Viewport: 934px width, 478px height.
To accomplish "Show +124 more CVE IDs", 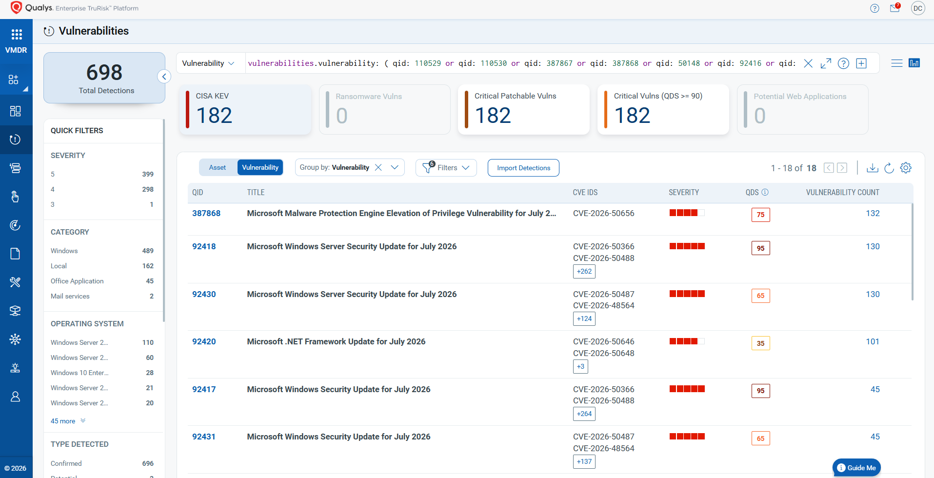I will [x=584, y=319].
